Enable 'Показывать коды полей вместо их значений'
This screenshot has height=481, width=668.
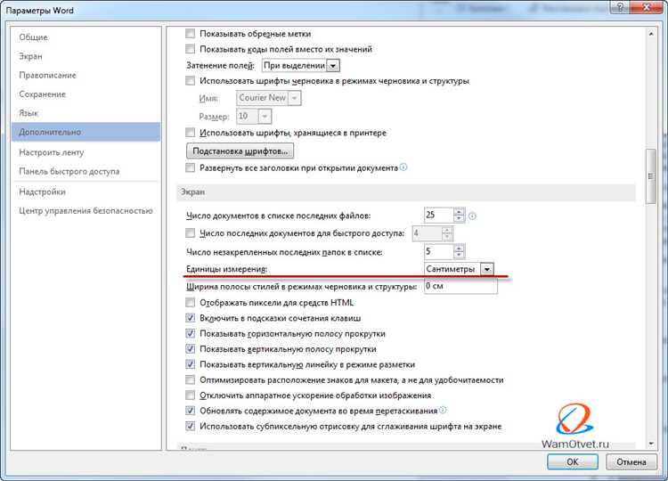pyautogui.click(x=190, y=49)
